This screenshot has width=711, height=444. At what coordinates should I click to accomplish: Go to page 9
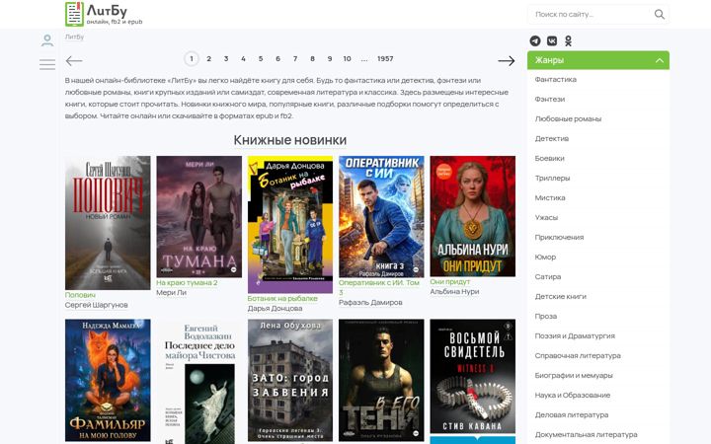(330, 59)
